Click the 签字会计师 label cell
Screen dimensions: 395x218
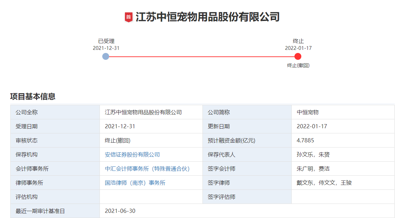pos(247,169)
